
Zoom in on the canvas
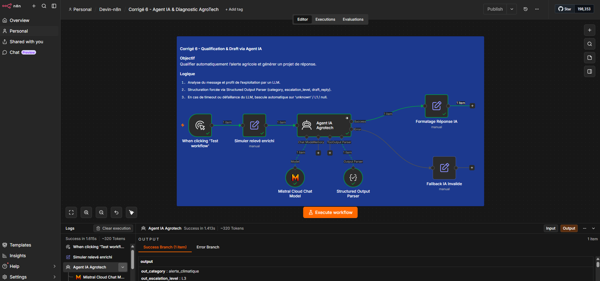(x=86, y=212)
